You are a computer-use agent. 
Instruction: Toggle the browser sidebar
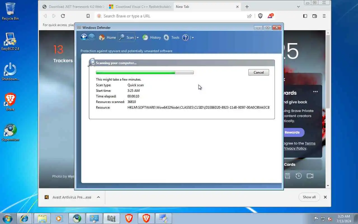(305, 16)
